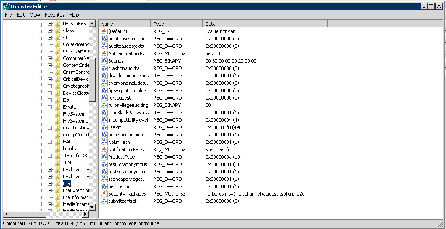This screenshot has width=446, height=229.
Task: Click the icon next to lmcompatibilitylevel
Action: [x=104, y=120]
